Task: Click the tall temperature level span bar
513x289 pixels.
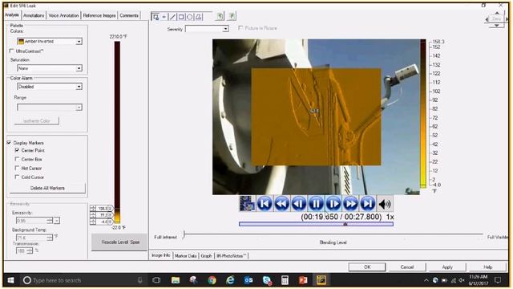Action: click(x=117, y=132)
